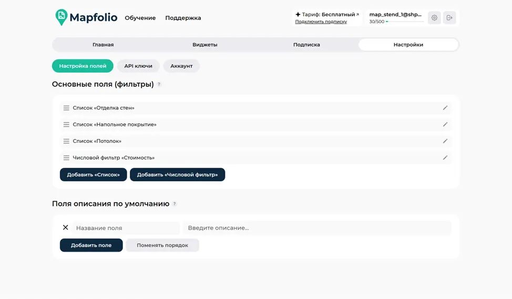Switch to the «Виджеты» tab

coord(204,45)
